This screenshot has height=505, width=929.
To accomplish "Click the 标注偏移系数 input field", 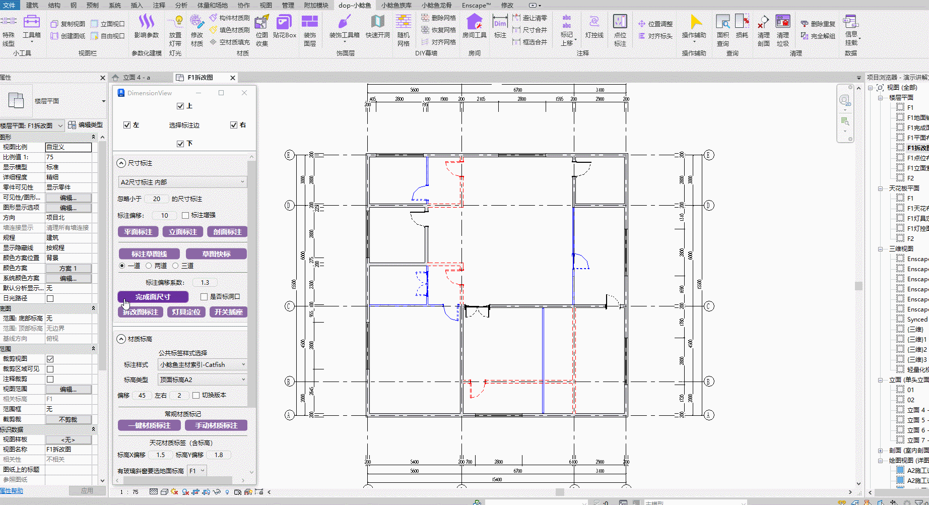I will pyautogui.click(x=205, y=283).
